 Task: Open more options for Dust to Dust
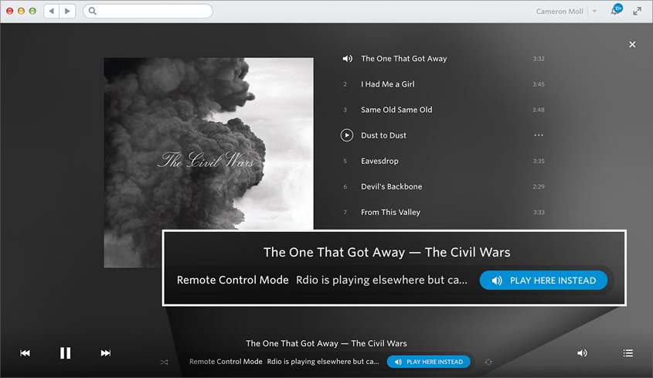pyautogui.click(x=539, y=135)
